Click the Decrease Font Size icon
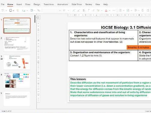 tap(78, 10)
